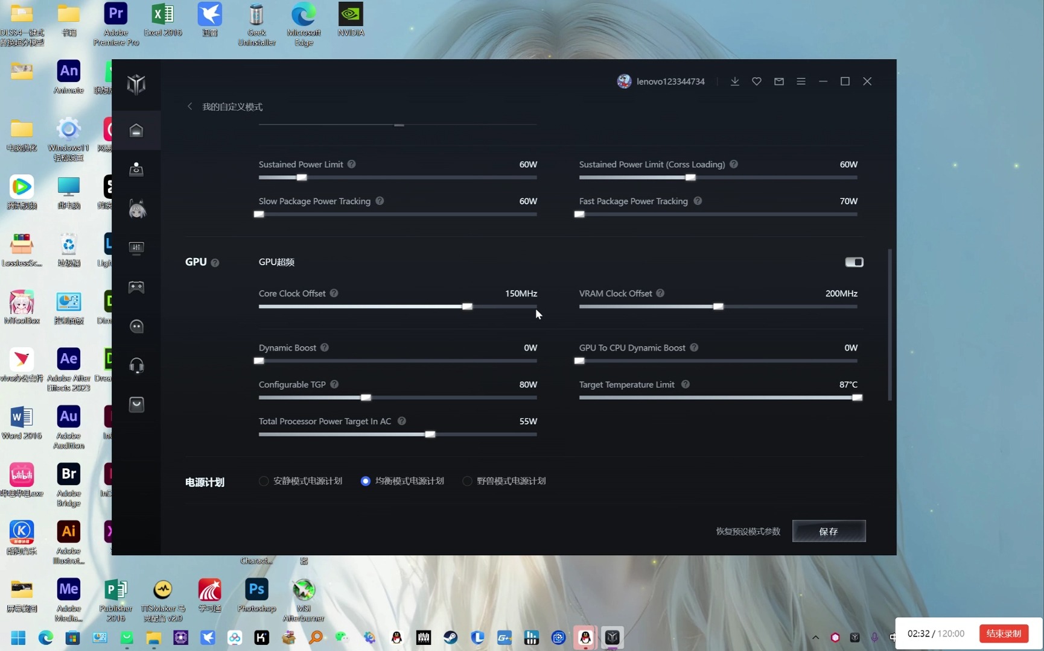The image size is (1044, 651).
Task: Click the lenovo123344734 user avatar
Action: point(624,81)
